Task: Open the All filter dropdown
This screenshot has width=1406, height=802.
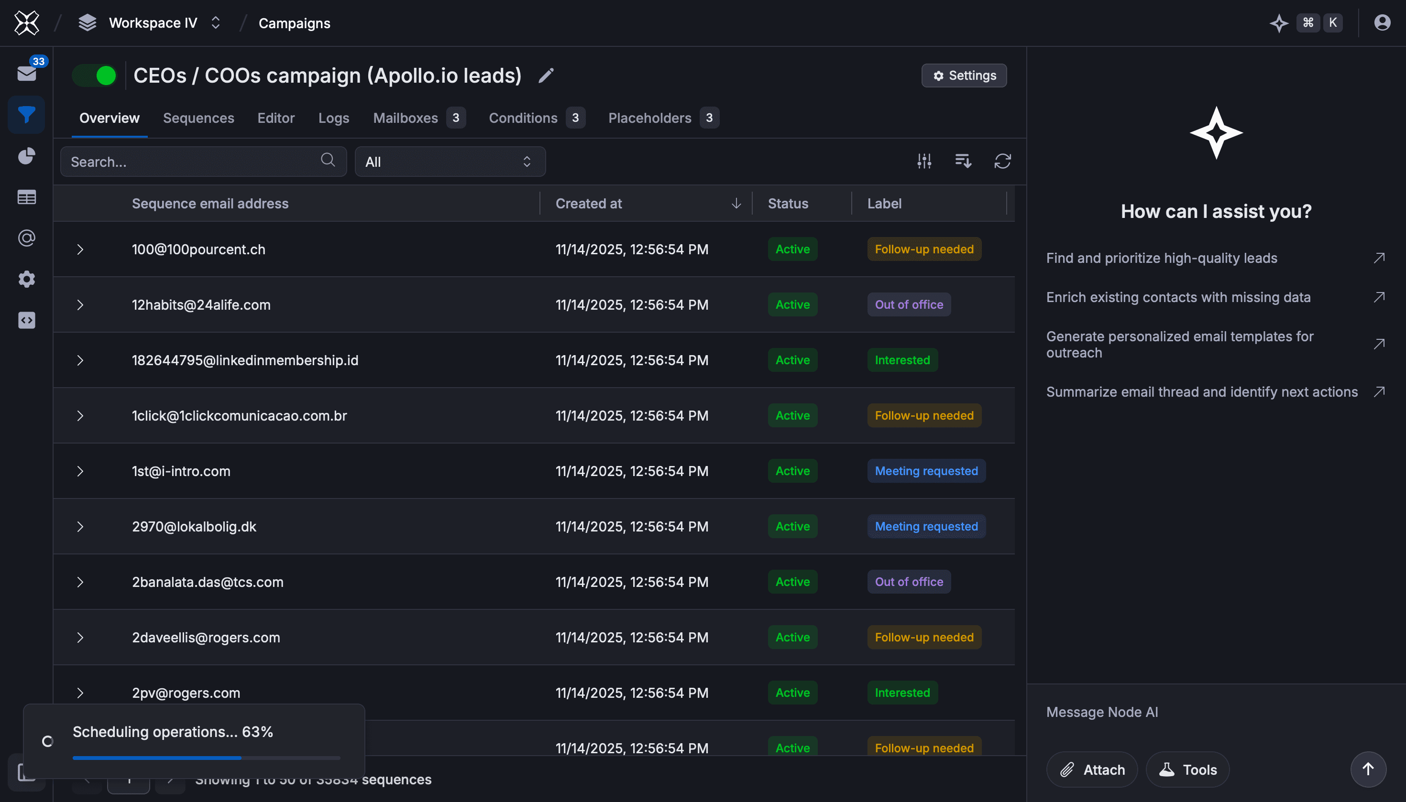Action: [450, 162]
